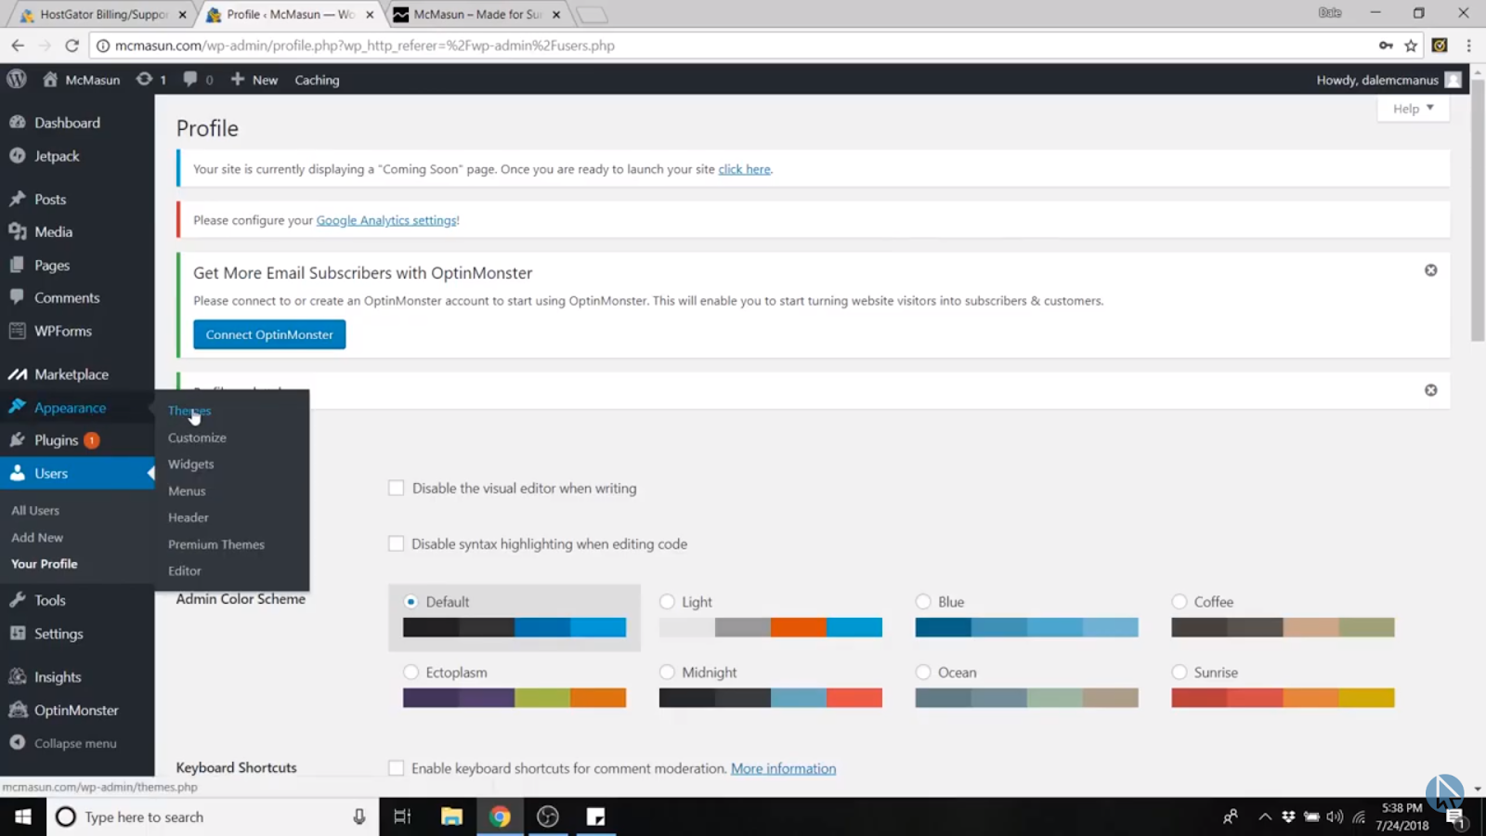Select the Coffee admin color scheme
The width and height of the screenshot is (1486, 836).
point(1180,602)
